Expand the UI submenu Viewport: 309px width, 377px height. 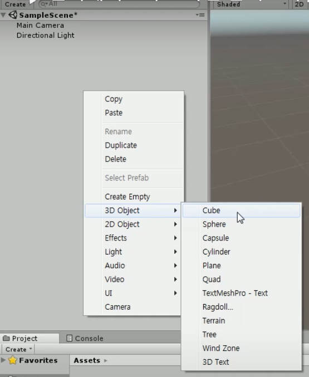coord(134,293)
